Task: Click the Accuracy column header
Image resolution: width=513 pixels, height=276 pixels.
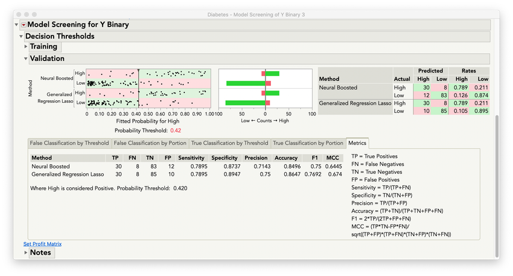Action: tap(286, 158)
